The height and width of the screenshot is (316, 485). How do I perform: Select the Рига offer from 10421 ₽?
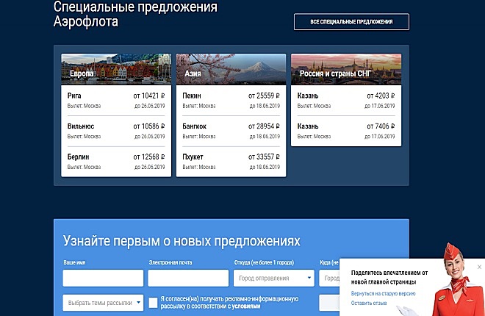pyautogui.click(x=116, y=101)
